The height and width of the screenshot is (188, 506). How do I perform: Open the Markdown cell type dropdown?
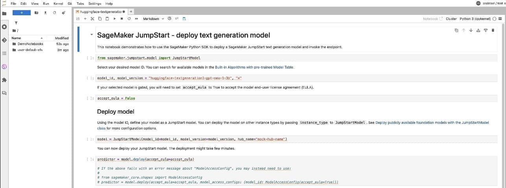tap(153, 19)
